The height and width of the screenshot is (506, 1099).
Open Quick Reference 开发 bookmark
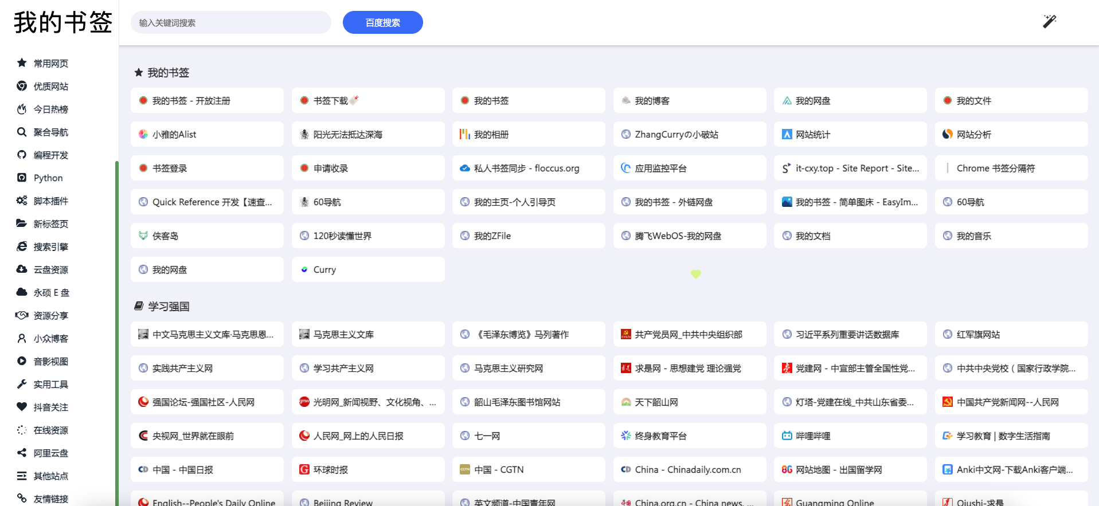(207, 202)
